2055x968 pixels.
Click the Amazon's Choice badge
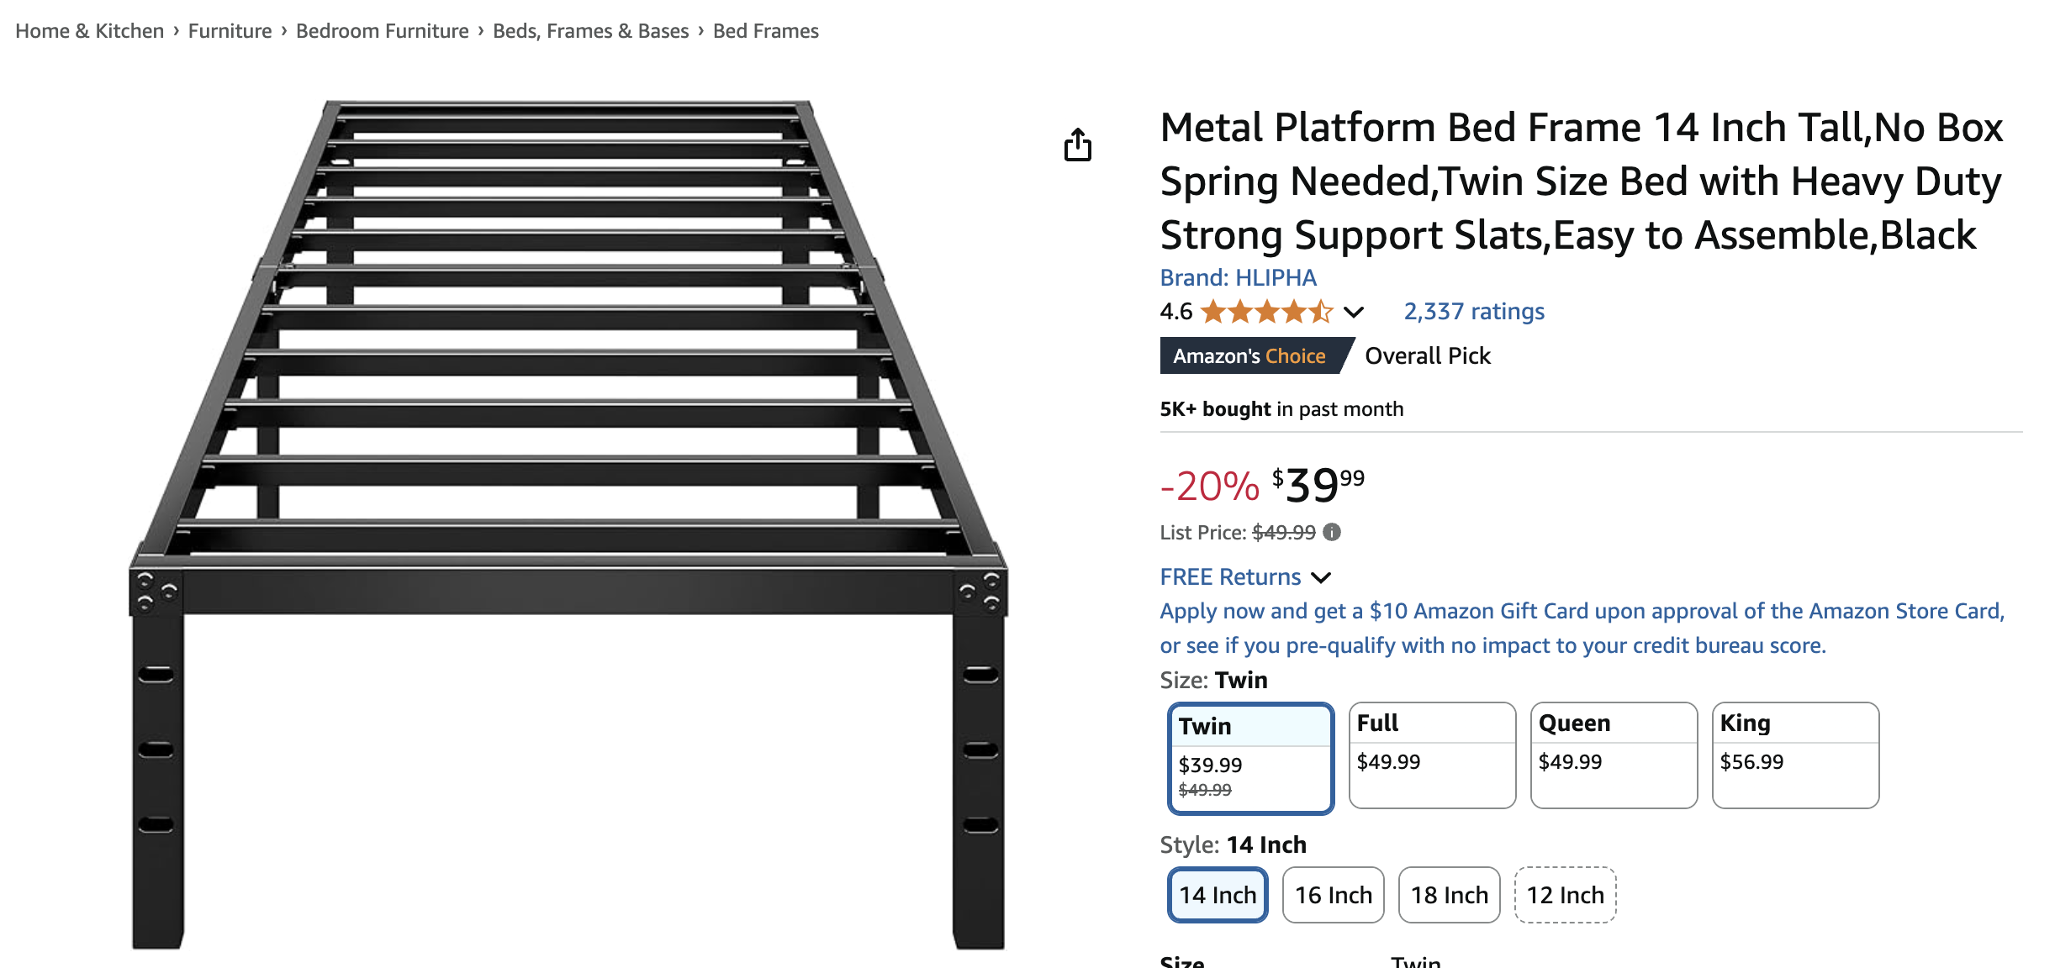tap(1250, 355)
